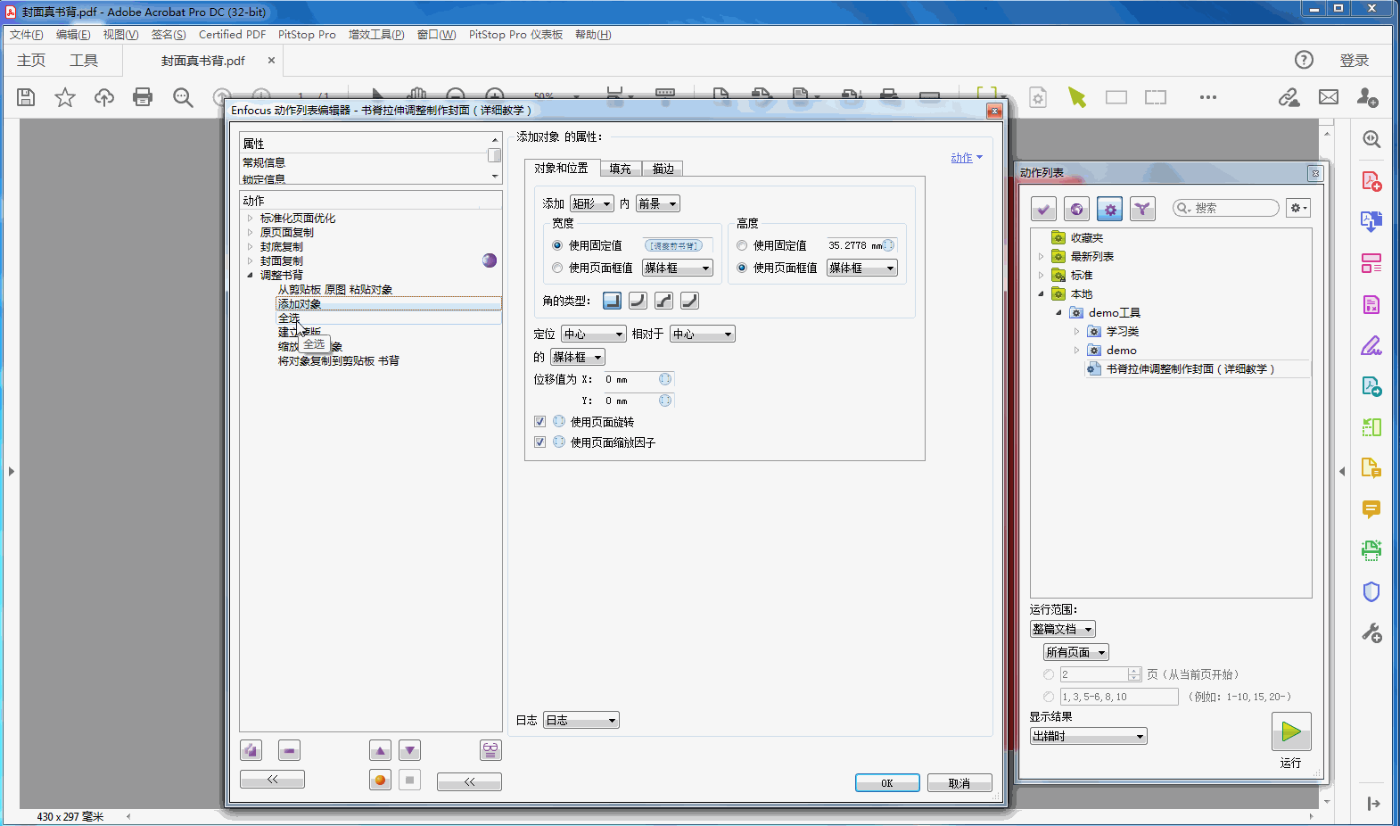Click the purple sphere next to 封面复制
Viewport: 1400px width, 826px height.
[x=490, y=260]
